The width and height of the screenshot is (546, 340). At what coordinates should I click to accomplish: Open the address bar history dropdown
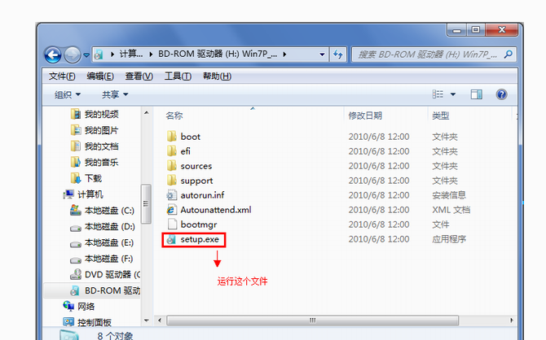click(322, 54)
